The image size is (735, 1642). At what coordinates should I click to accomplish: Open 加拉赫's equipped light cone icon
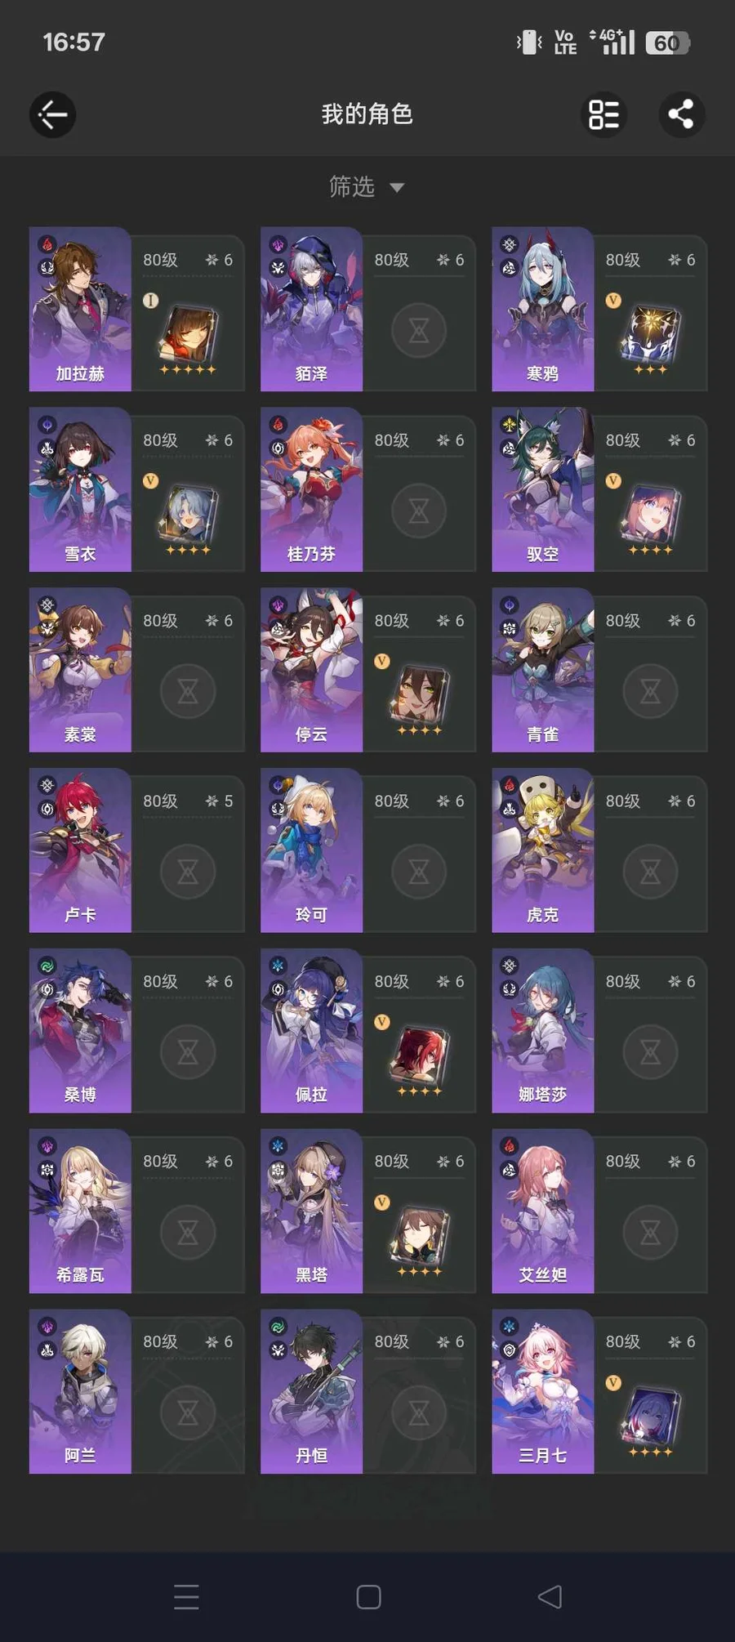[188, 335]
